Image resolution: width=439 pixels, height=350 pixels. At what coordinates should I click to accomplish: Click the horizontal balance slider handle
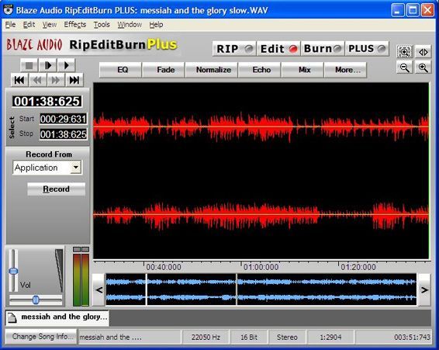point(36,300)
